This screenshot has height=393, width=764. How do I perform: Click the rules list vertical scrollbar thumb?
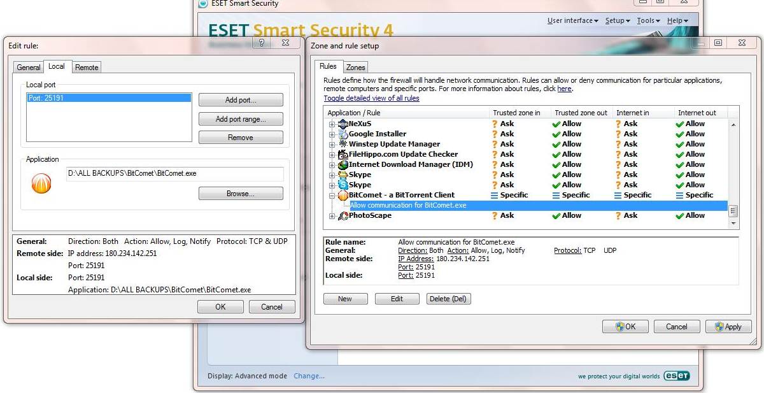tap(733, 211)
